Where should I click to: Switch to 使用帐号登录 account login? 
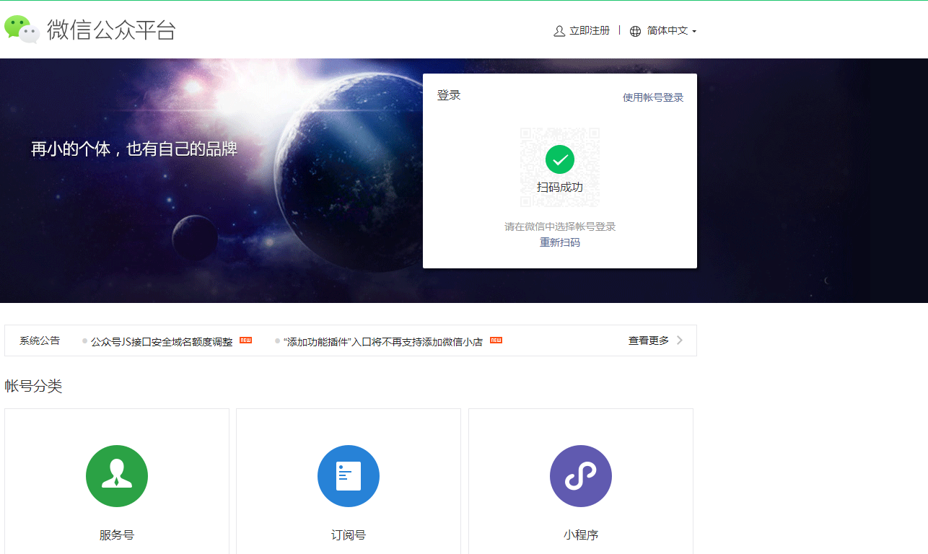tap(653, 97)
